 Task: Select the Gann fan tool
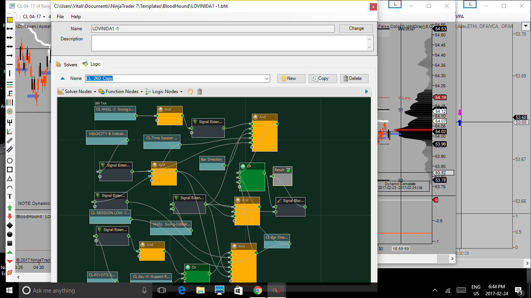click(10, 132)
